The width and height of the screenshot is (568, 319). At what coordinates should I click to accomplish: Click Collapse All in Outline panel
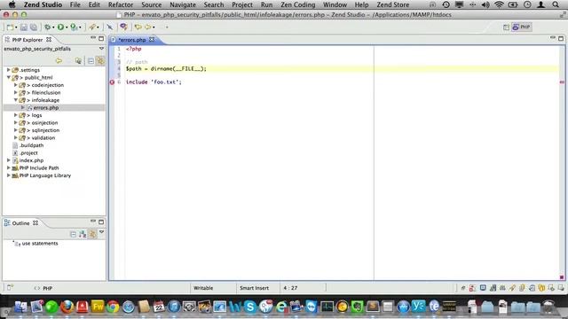(x=73, y=234)
